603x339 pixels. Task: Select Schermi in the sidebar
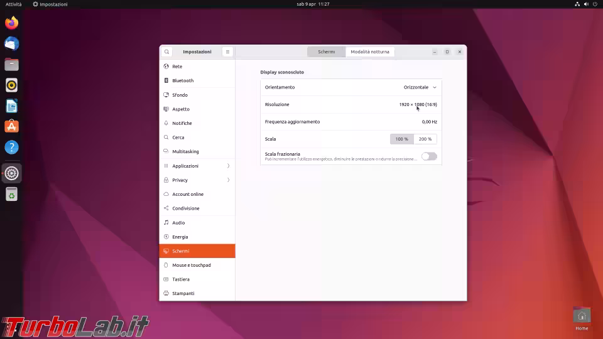coord(197,251)
